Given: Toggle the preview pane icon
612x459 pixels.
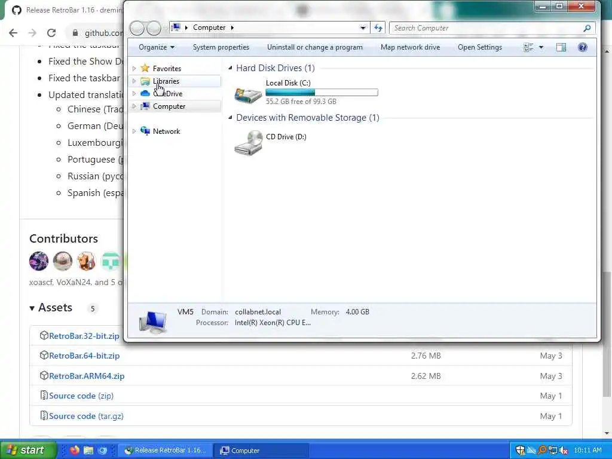Looking at the screenshot, I should pyautogui.click(x=561, y=47).
